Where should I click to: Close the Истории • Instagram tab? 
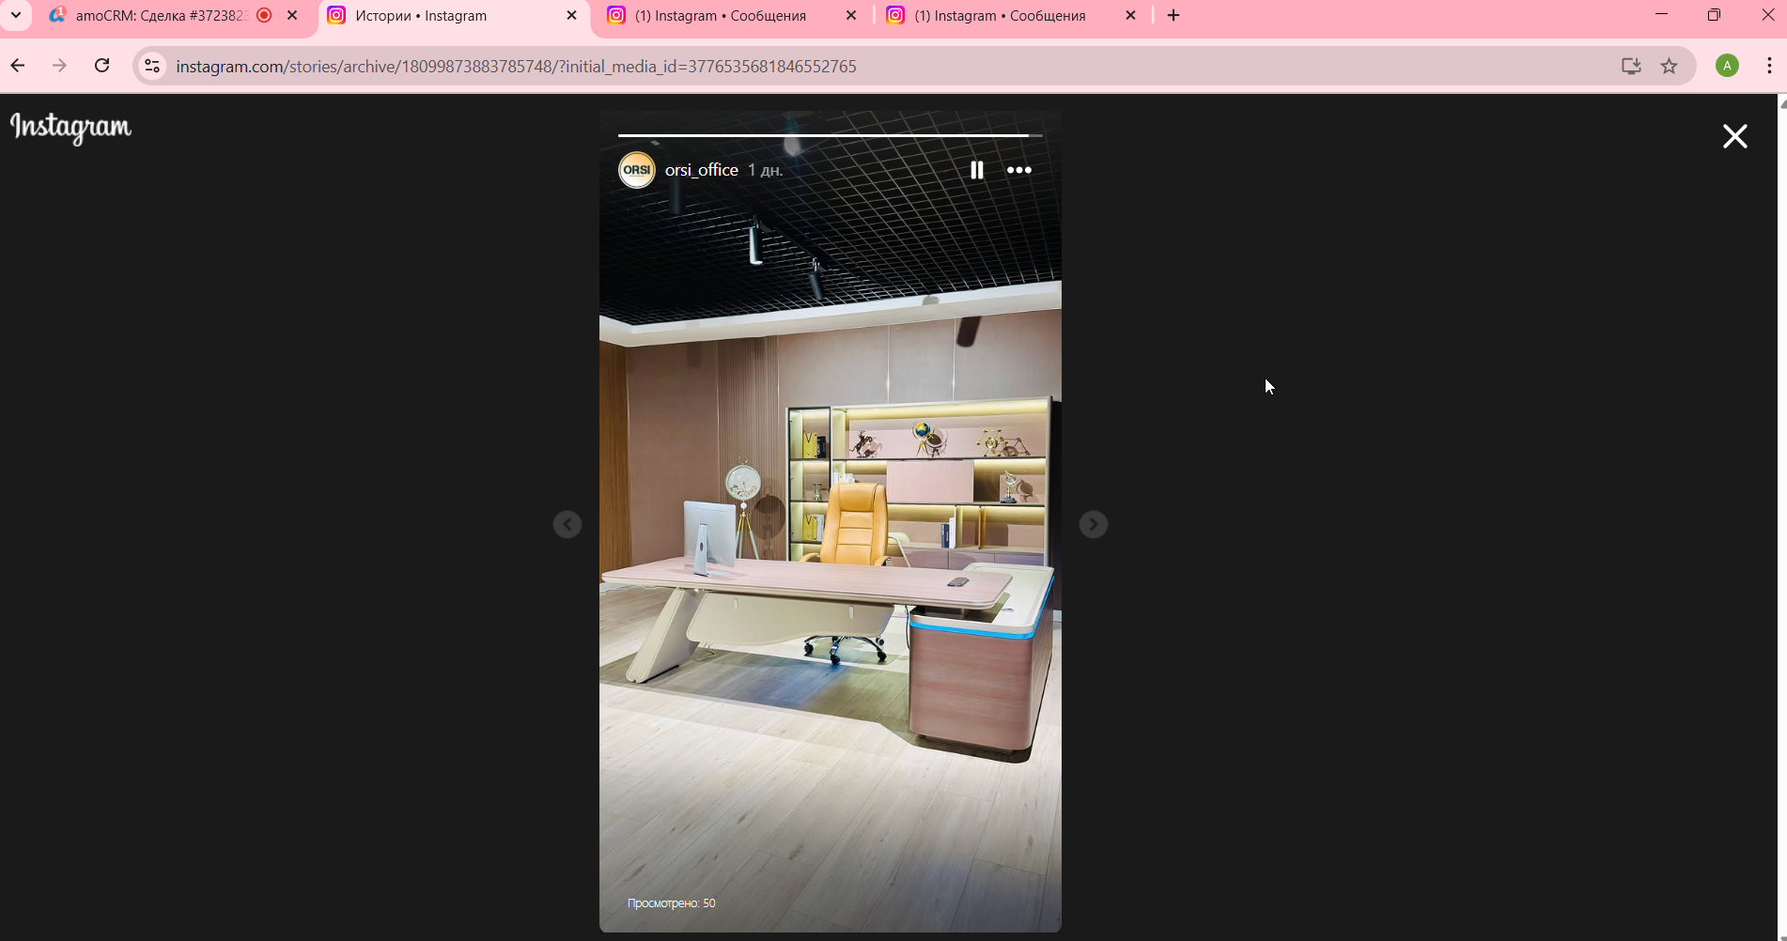coord(571,16)
